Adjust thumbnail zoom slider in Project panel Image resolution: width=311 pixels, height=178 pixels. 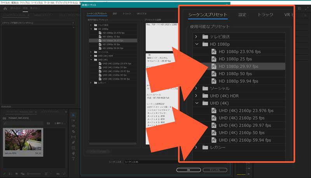click(x=34, y=174)
